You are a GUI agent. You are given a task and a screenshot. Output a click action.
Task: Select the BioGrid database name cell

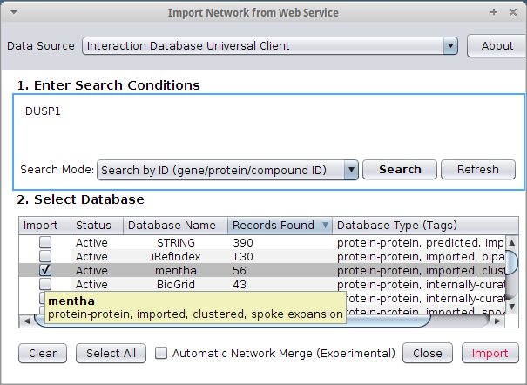pos(175,285)
